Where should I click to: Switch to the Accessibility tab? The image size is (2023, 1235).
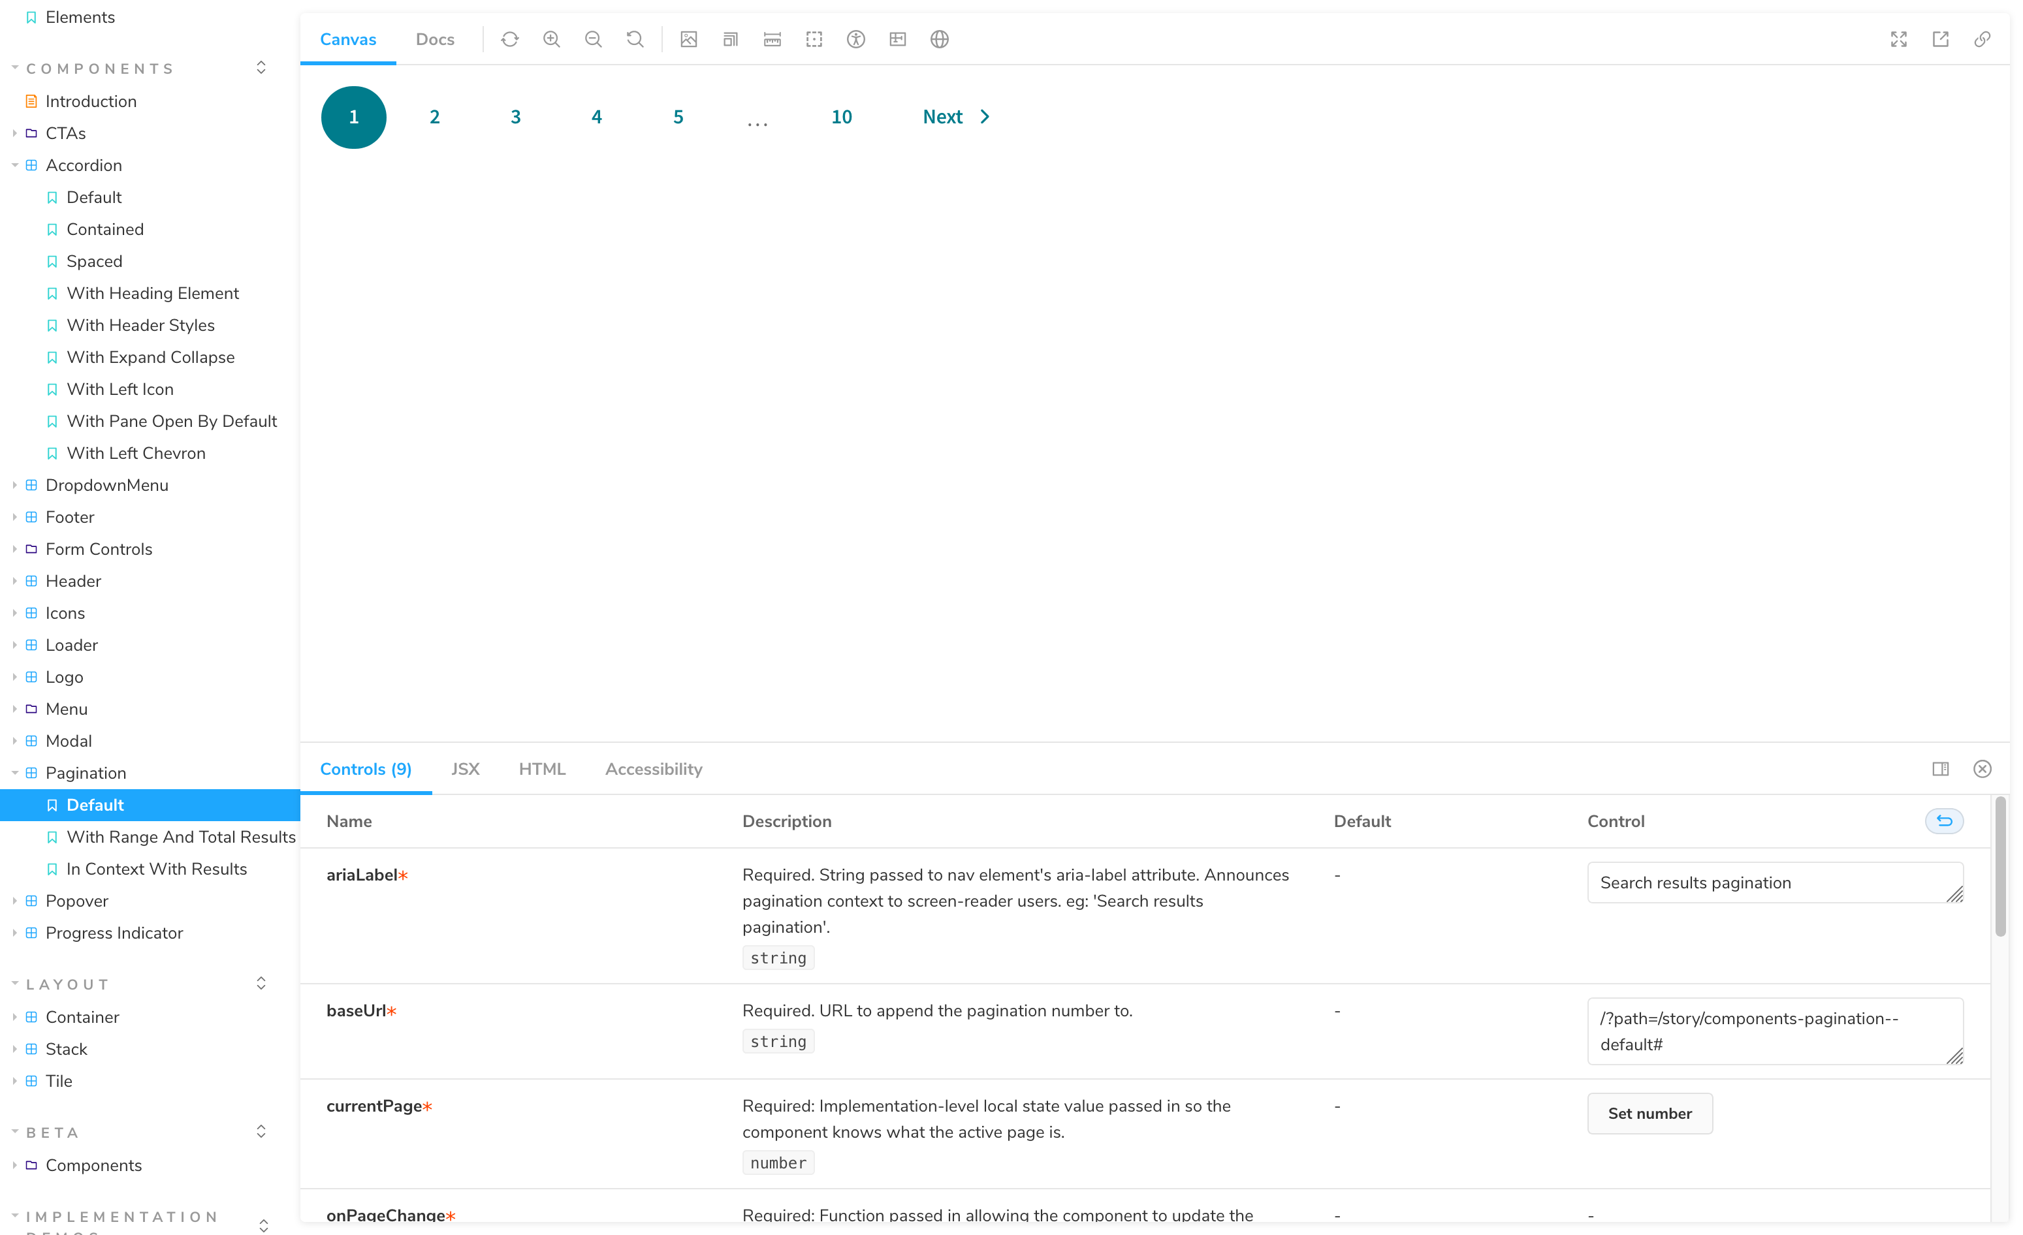tap(653, 768)
